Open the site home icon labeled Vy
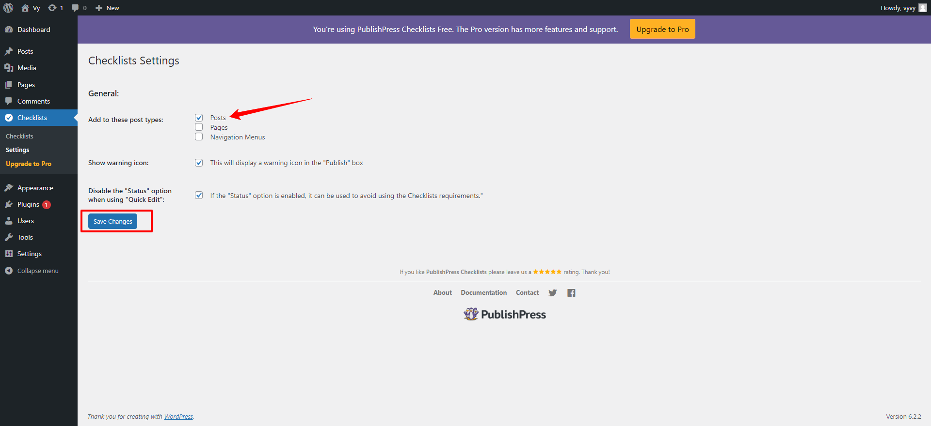The image size is (931, 426). coord(25,8)
